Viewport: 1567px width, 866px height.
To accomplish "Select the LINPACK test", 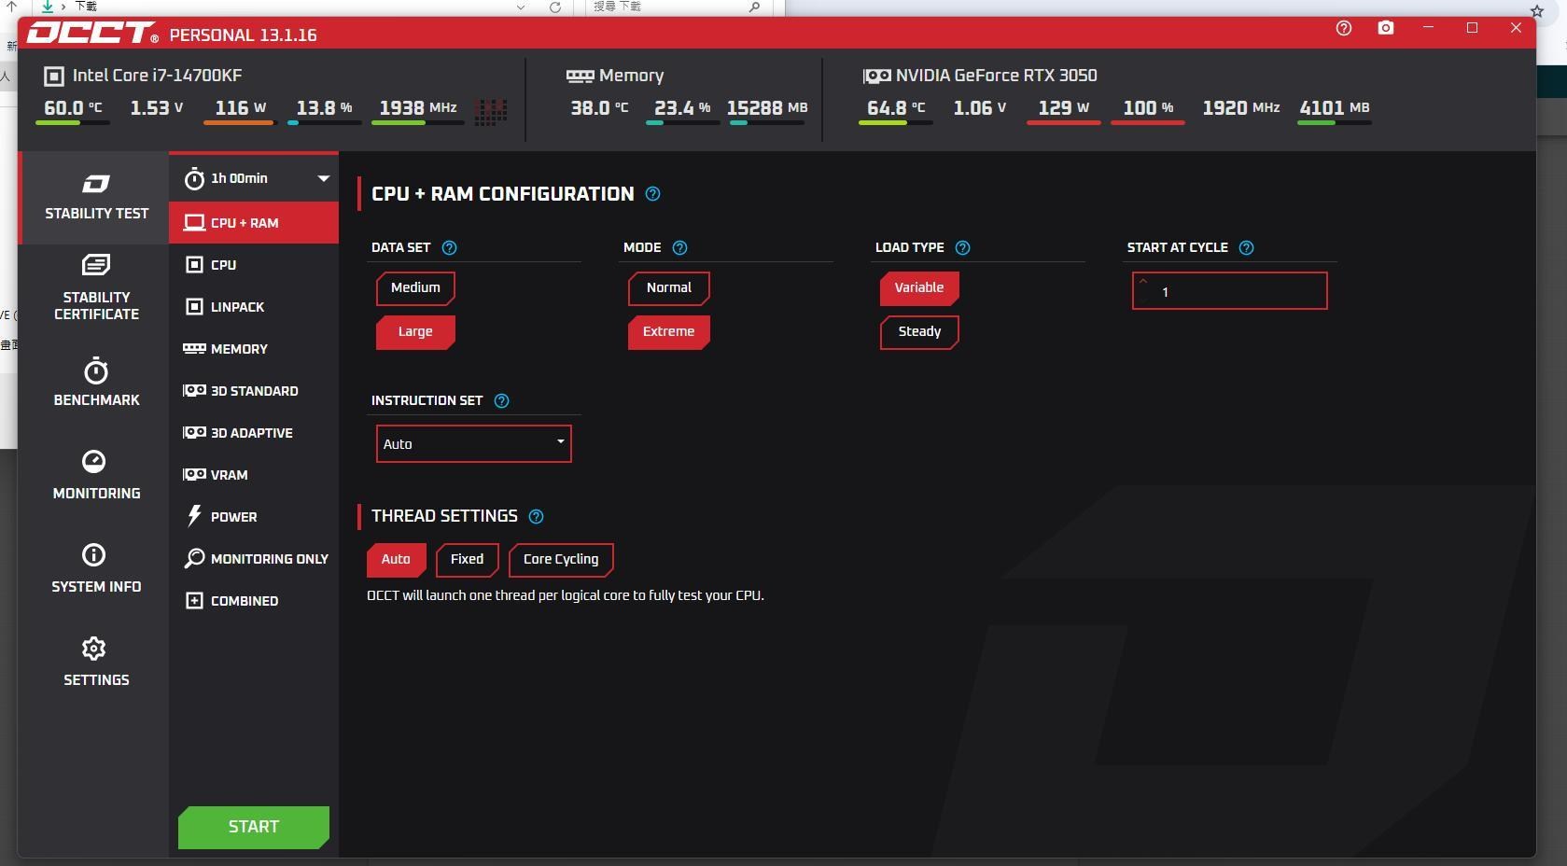I will click(254, 307).
